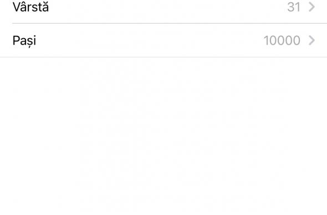Go to steps detail via right chevron
The height and width of the screenshot is (215, 327).
pyautogui.click(x=311, y=40)
